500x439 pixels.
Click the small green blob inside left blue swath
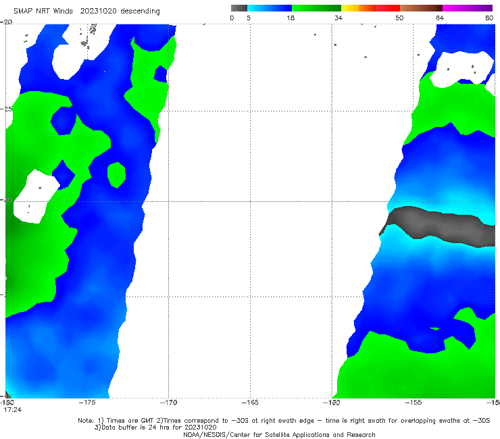tap(116, 175)
